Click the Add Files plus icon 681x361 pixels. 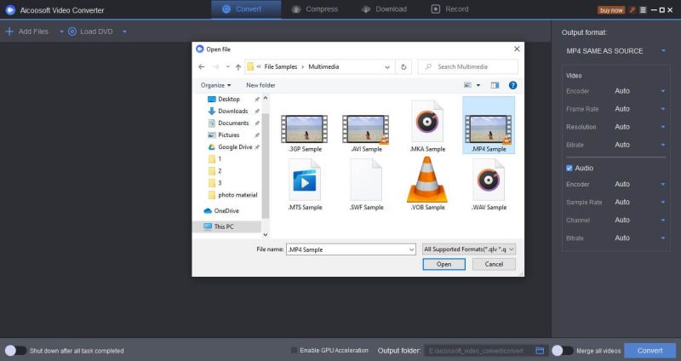pos(9,32)
